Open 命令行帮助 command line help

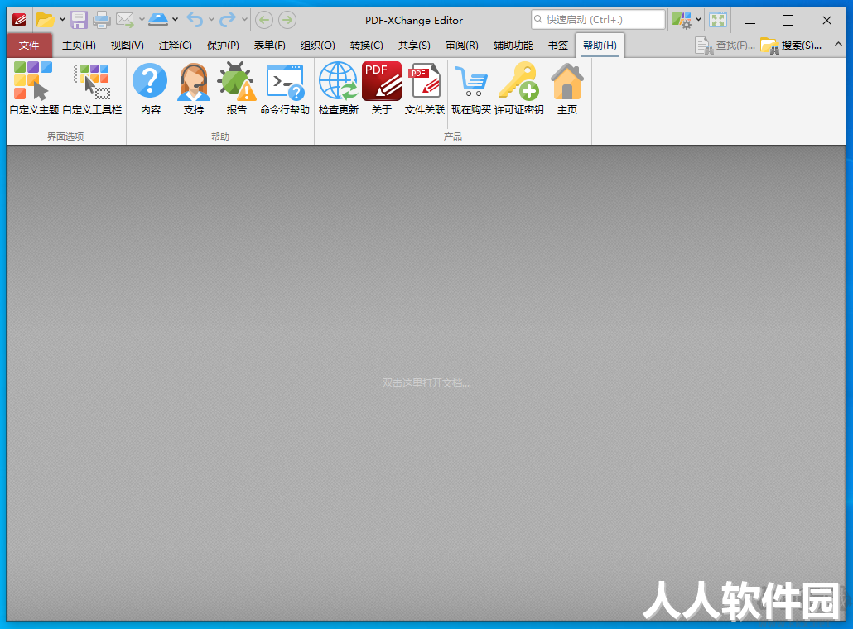(285, 88)
